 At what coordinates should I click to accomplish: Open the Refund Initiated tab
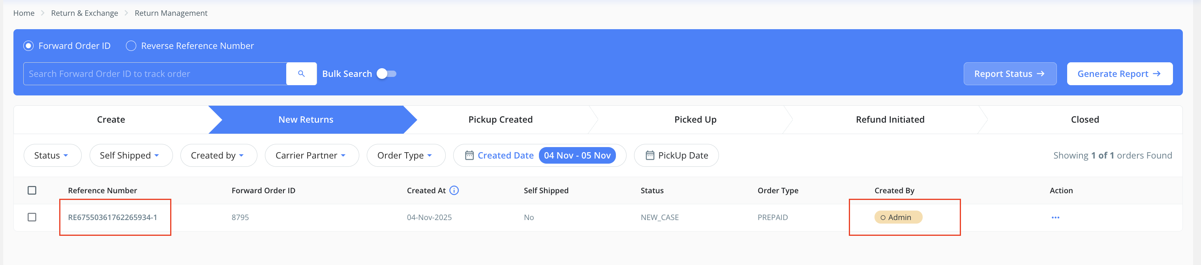(889, 119)
